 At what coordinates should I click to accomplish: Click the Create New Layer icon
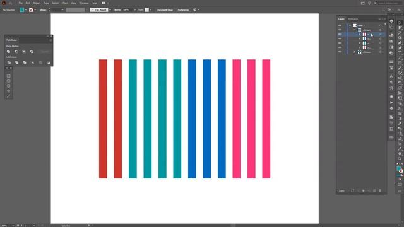coord(374,190)
